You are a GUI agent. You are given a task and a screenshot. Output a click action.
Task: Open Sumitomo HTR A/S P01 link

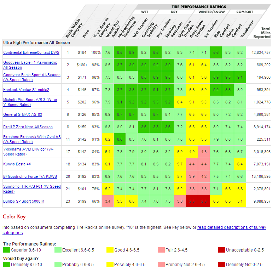coord(32,189)
